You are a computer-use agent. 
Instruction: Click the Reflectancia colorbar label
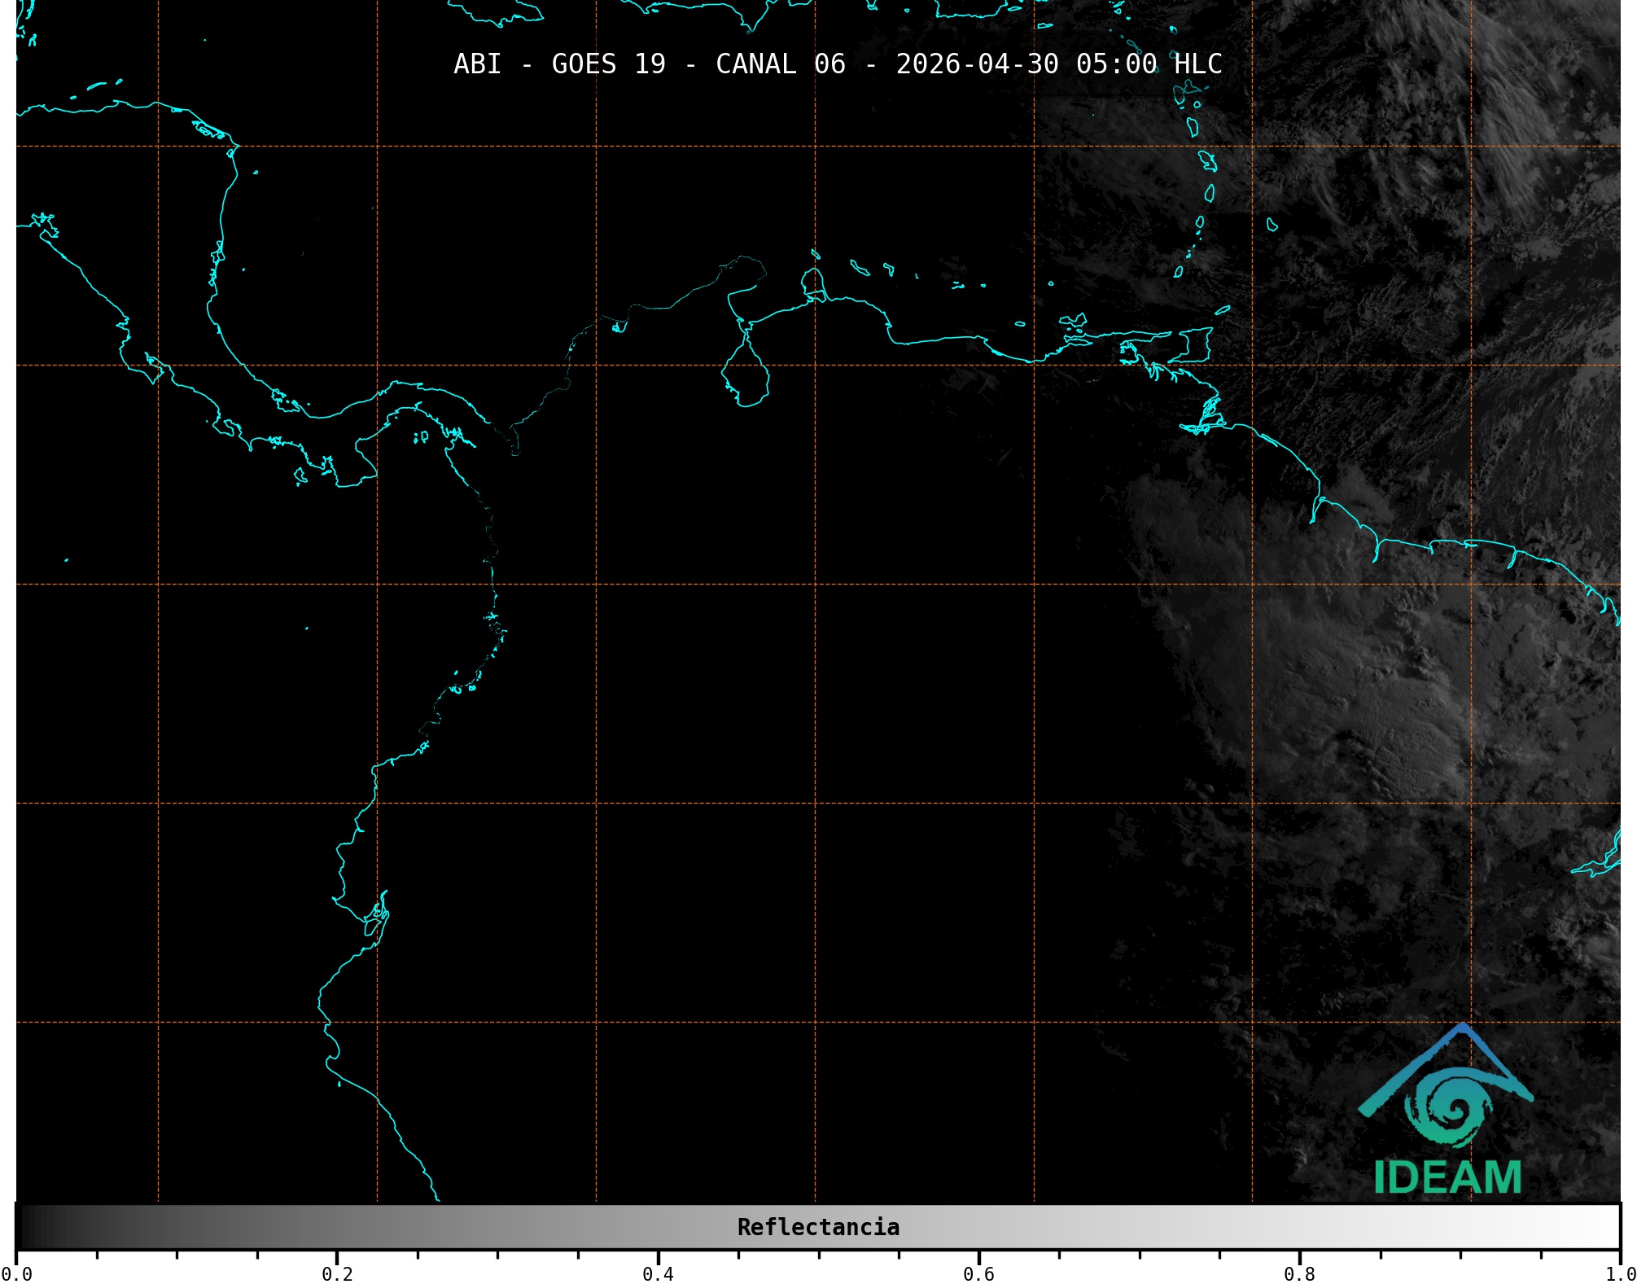coord(818,1227)
